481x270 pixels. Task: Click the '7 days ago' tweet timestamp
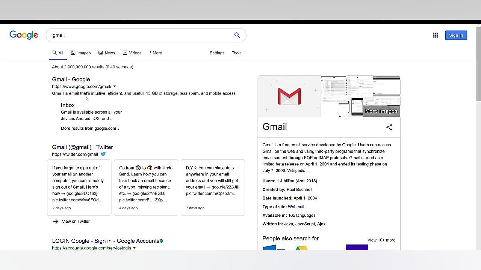pos(195,208)
